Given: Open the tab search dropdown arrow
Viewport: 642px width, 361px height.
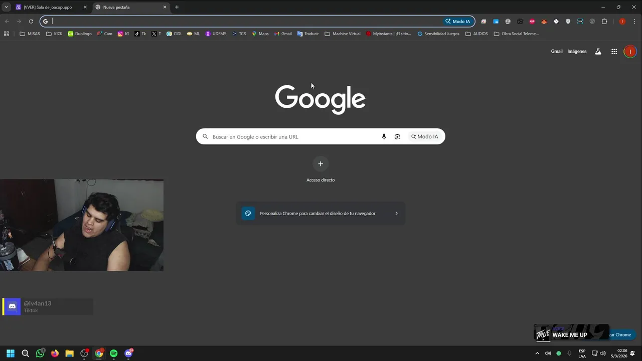Looking at the screenshot, I should [x=6, y=7].
